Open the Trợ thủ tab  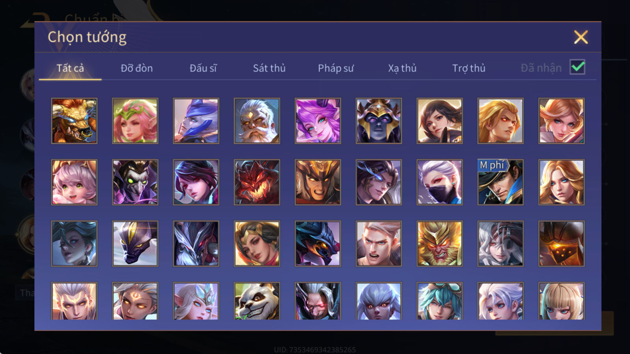pyautogui.click(x=469, y=68)
